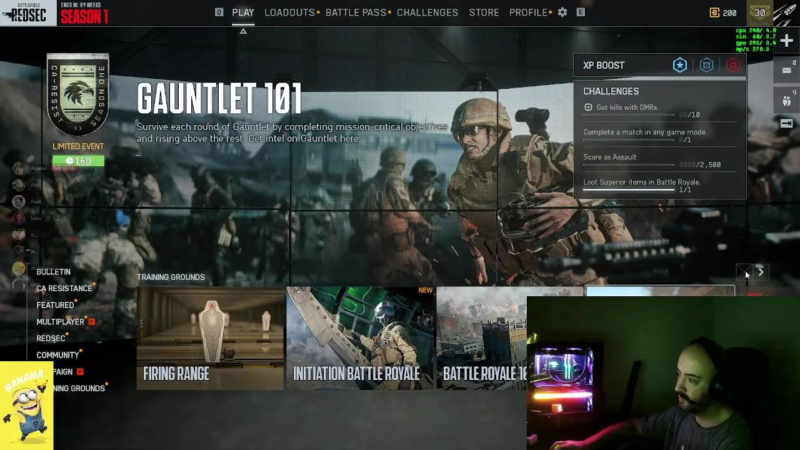Click the LIMITED EVENT label
800x450 pixels.
coord(78,146)
